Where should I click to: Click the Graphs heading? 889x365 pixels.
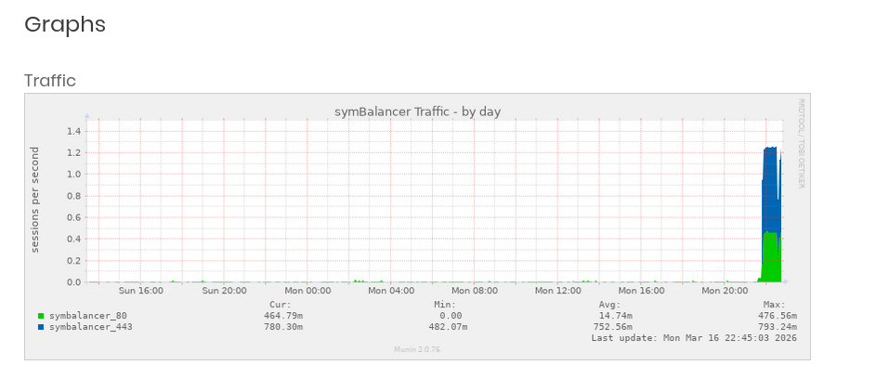tap(65, 25)
